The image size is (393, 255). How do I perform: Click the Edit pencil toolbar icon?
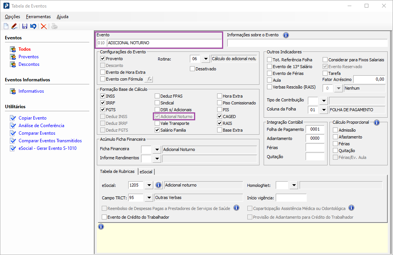click(14, 26)
